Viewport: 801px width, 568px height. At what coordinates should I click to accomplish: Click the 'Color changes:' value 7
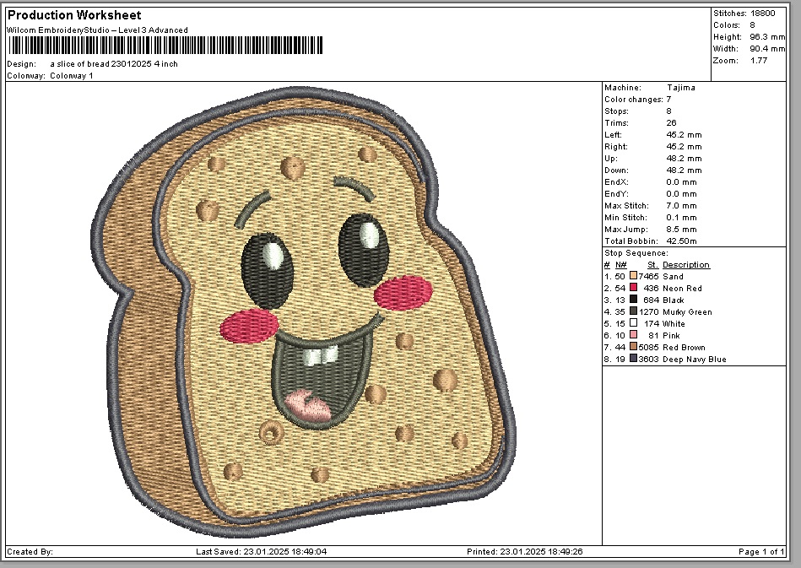click(668, 99)
